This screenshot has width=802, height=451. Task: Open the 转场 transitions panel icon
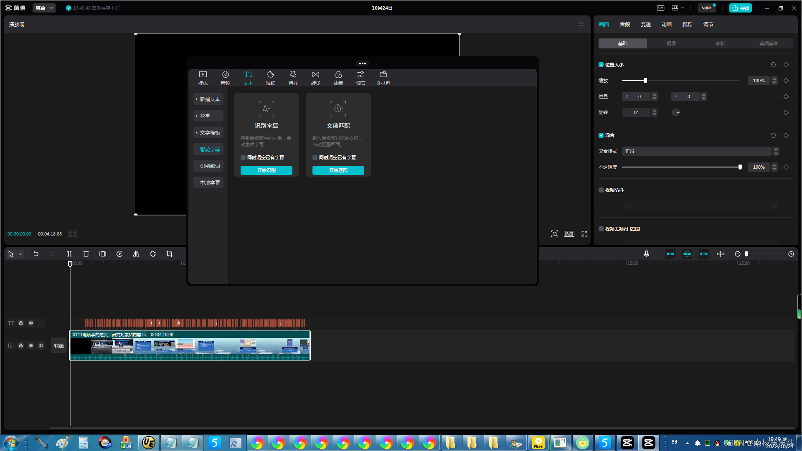click(x=315, y=77)
